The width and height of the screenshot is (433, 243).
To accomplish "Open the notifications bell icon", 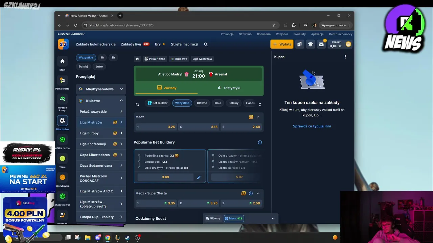I will click(310, 44).
